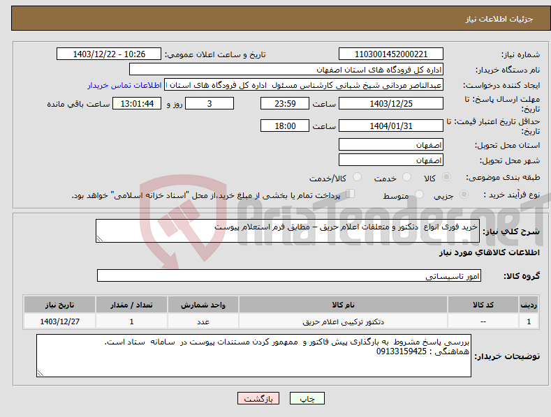Click the price validity date 1404/01/31
This screenshot has width=551, height=417.
coord(391,126)
